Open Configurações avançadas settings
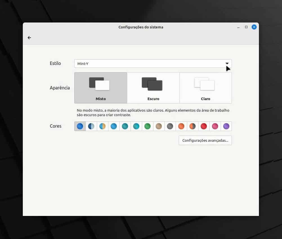 pos(205,140)
